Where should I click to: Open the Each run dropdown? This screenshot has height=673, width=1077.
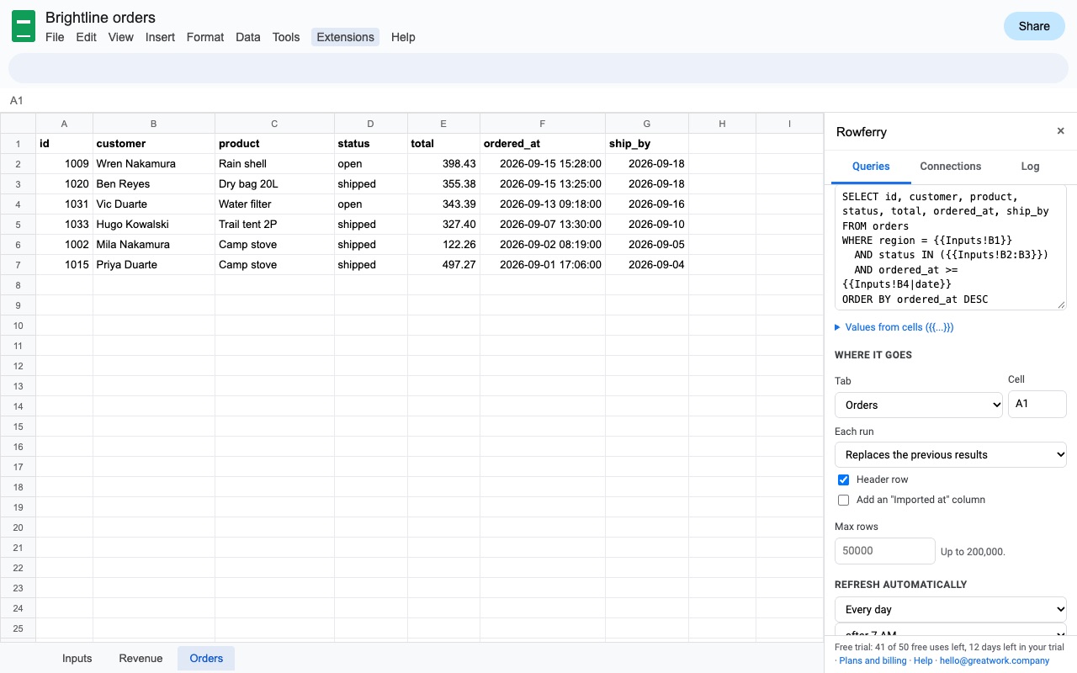(x=951, y=454)
